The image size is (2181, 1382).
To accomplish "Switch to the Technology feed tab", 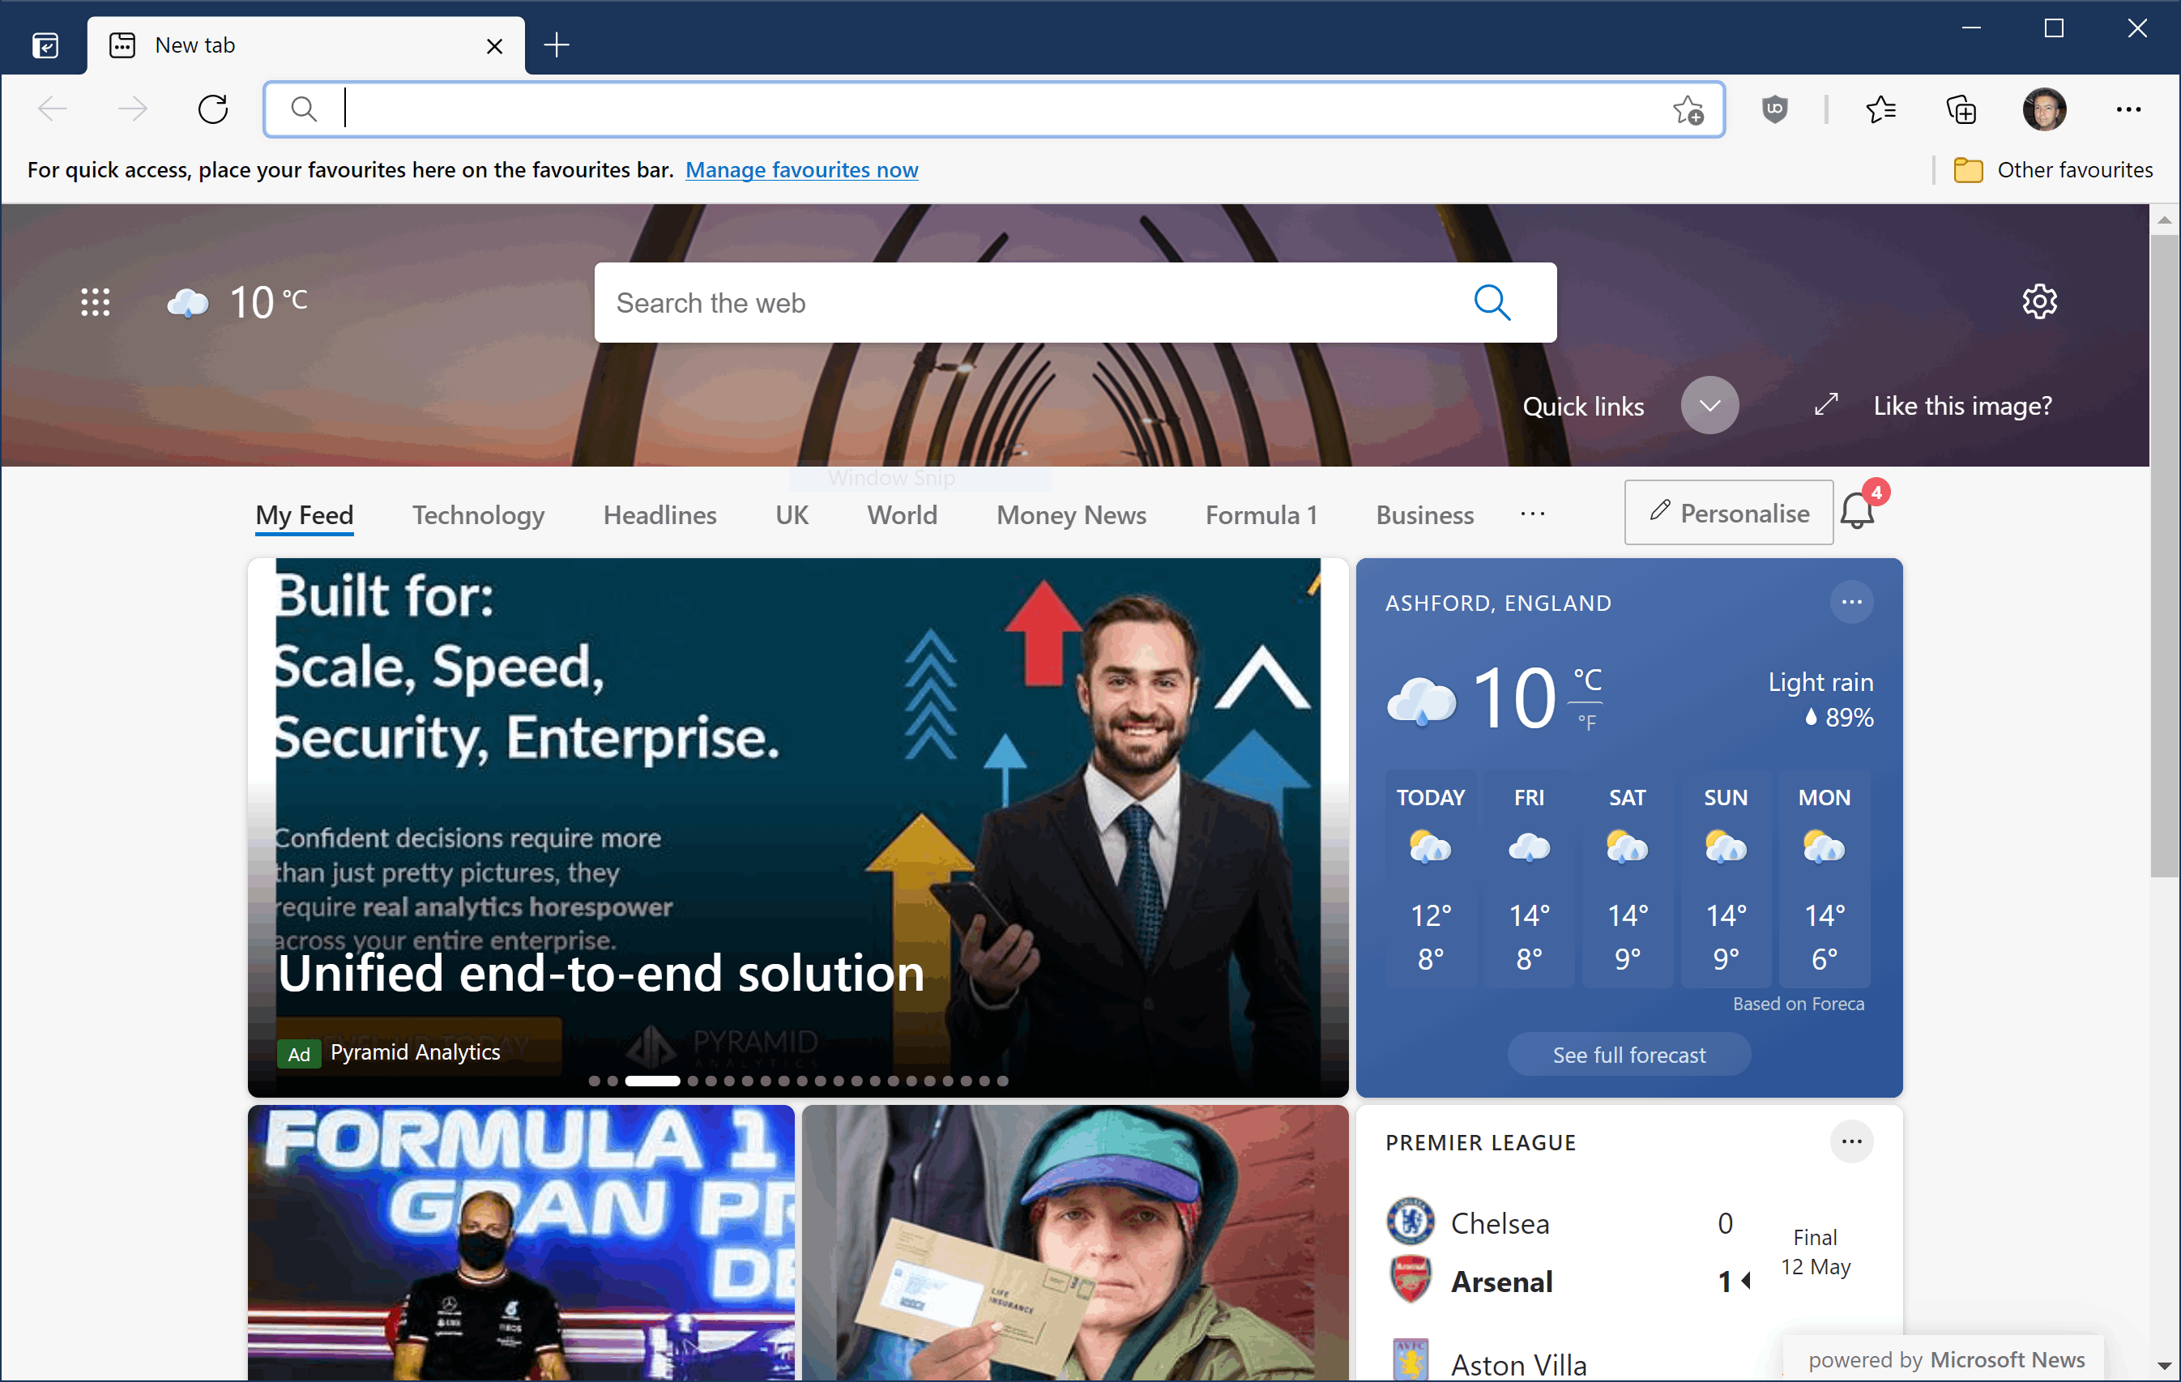I will pyautogui.click(x=478, y=514).
